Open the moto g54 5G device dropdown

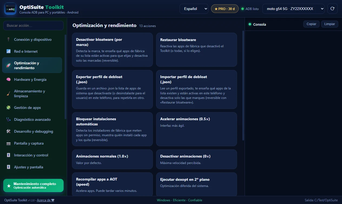click(x=294, y=9)
